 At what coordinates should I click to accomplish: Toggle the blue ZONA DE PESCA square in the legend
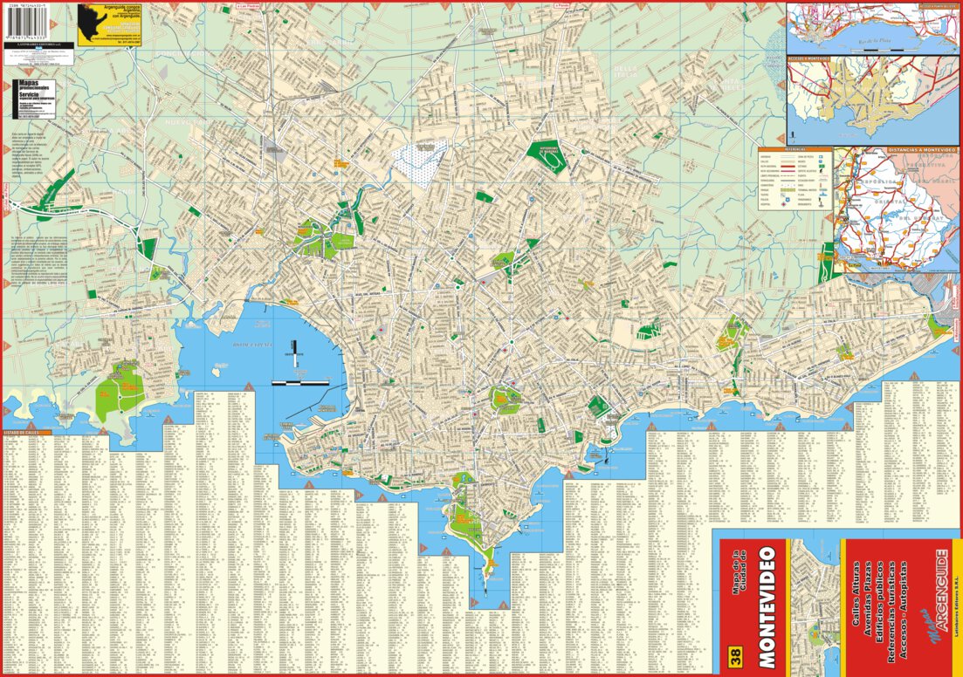821,156
